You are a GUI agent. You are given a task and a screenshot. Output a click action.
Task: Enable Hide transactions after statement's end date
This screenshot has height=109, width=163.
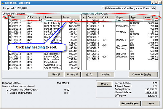pos(103,8)
